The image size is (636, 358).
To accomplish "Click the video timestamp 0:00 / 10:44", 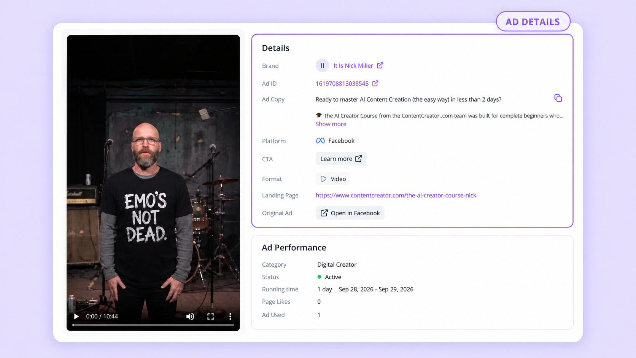I will (x=102, y=317).
